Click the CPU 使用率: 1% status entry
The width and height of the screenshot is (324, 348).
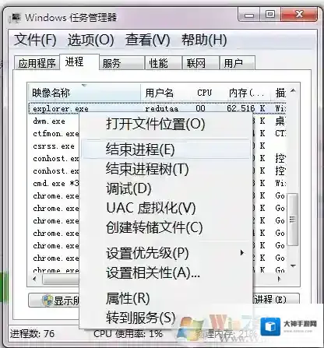pos(128,334)
